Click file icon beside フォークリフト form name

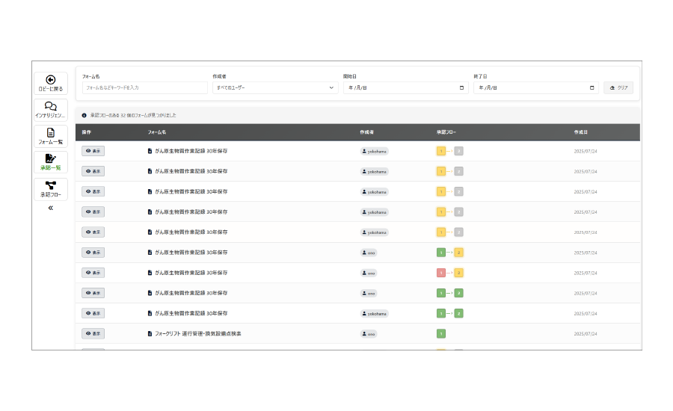150,333
